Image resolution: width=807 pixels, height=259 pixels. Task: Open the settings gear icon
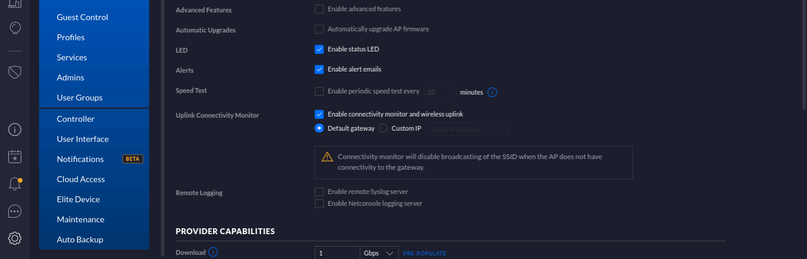click(15, 238)
